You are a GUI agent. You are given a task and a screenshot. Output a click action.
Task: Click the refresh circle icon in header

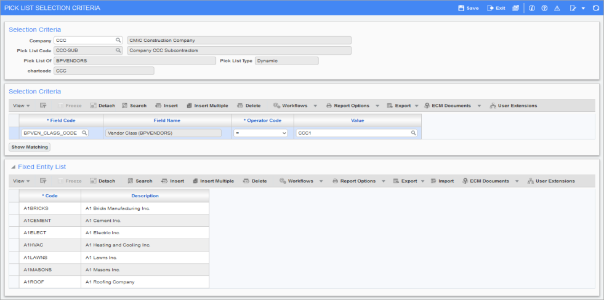click(596, 8)
